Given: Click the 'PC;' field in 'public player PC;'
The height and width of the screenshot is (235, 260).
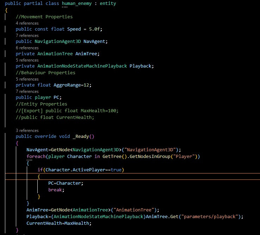Looking at the screenshot, I should pos(57,97).
